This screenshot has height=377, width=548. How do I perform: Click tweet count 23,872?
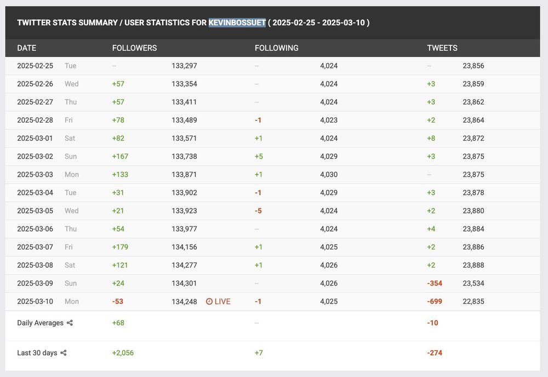473,138
